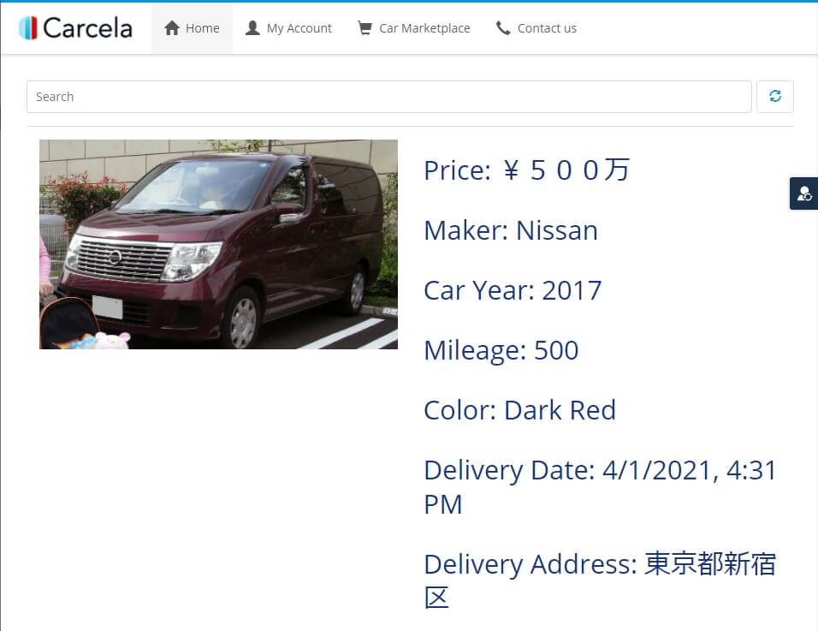818x631 pixels.
Task: Click the house icon beside Home
Action: click(x=172, y=28)
